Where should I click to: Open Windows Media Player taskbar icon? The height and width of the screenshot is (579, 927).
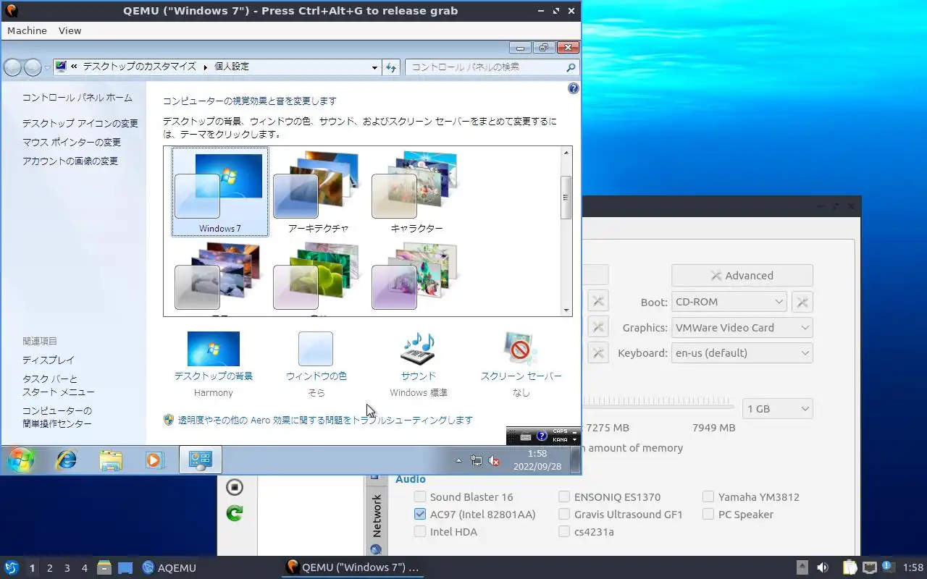click(x=154, y=460)
